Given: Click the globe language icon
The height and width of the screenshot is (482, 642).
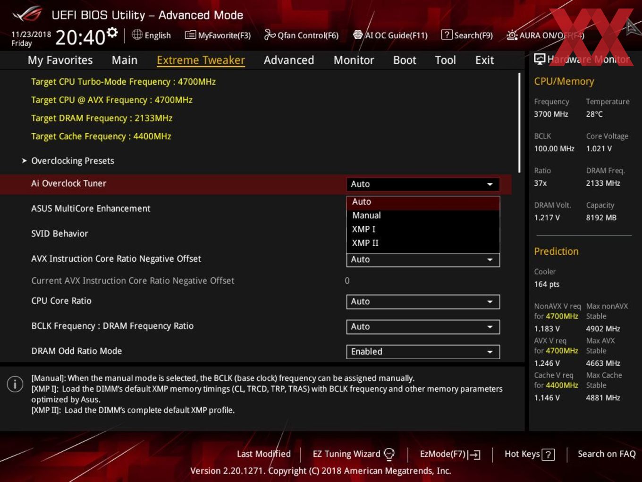Looking at the screenshot, I should click(137, 34).
